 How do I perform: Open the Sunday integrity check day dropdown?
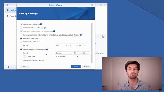pos(64,53)
